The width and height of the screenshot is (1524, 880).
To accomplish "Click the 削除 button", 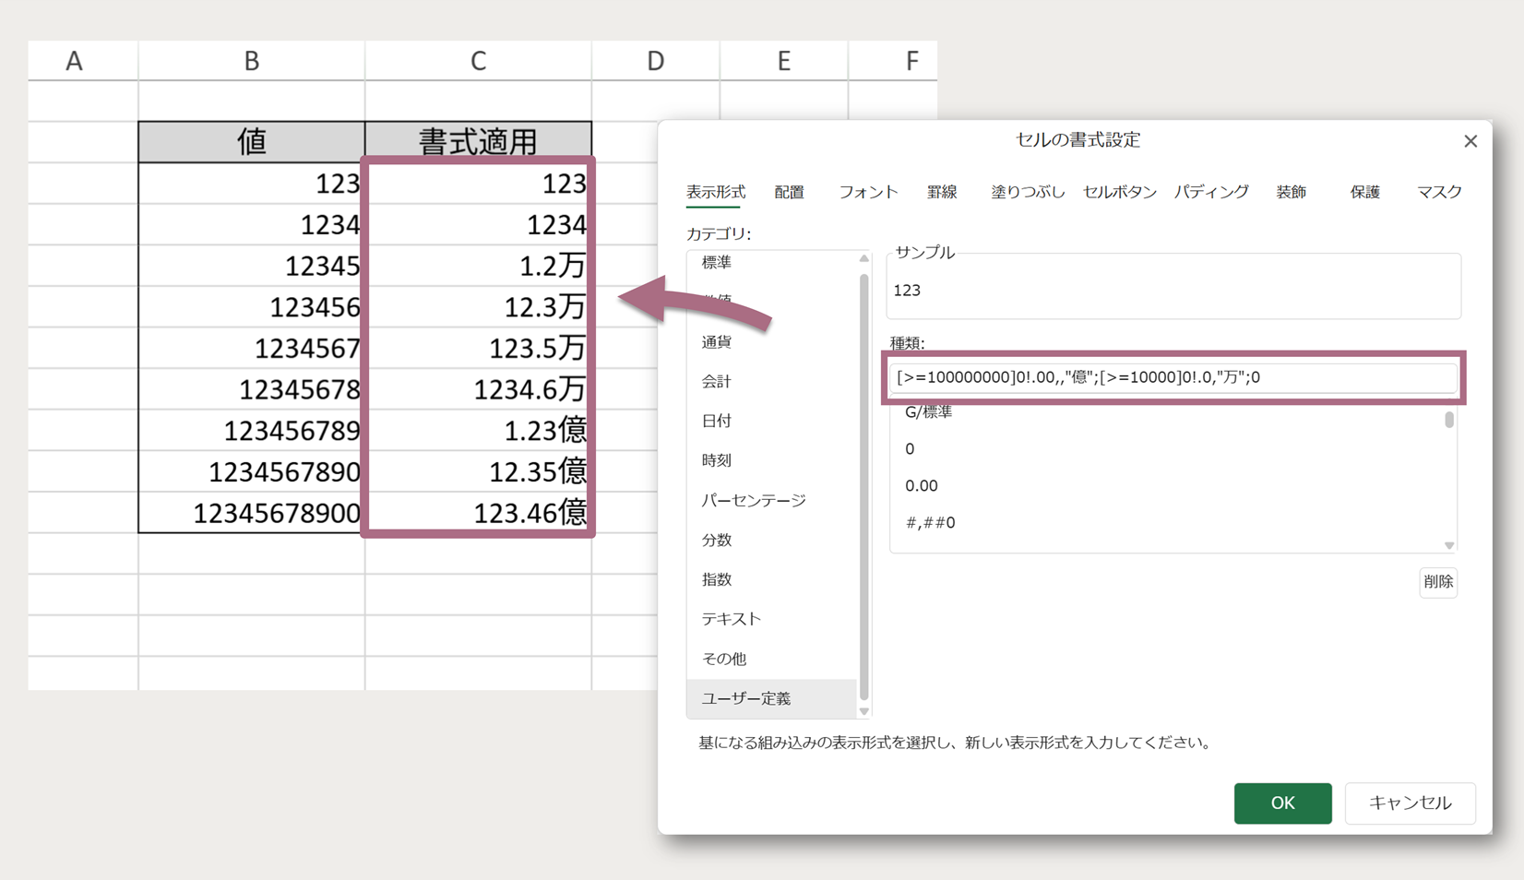I will pos(1438,582).
